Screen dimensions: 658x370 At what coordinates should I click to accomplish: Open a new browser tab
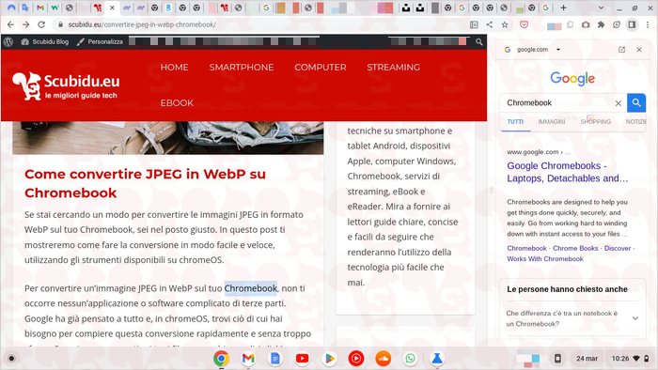point(563,8)
